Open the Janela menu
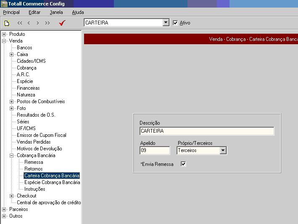Viewport: 298px width, 224px height. click(56, 13)
